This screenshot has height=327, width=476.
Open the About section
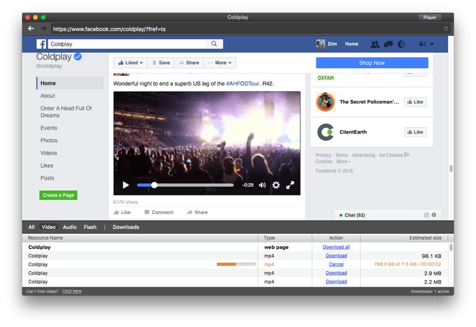(x=48, y=96)
